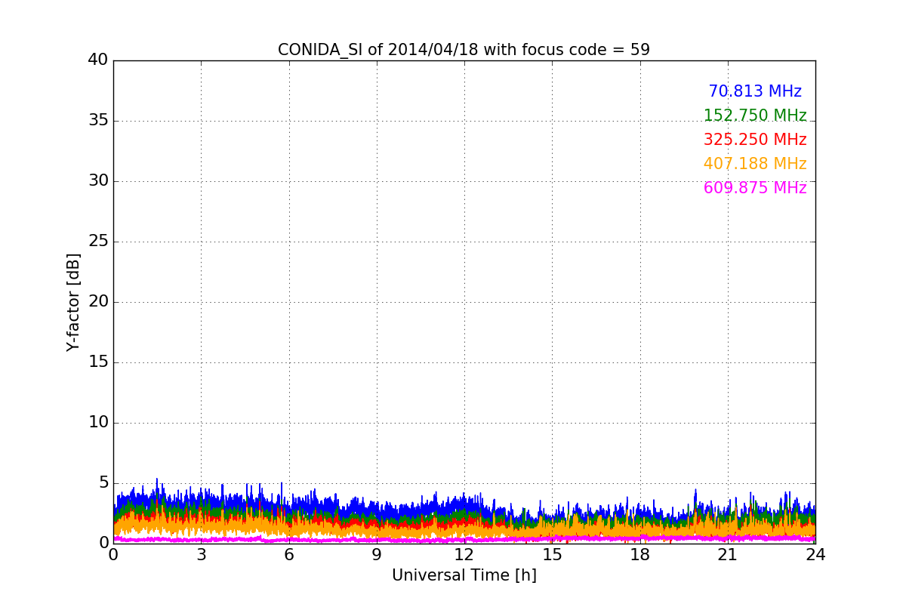906x604 pixels.
Task: Click the y-axis tick value 10
Action: pos(98,422)
